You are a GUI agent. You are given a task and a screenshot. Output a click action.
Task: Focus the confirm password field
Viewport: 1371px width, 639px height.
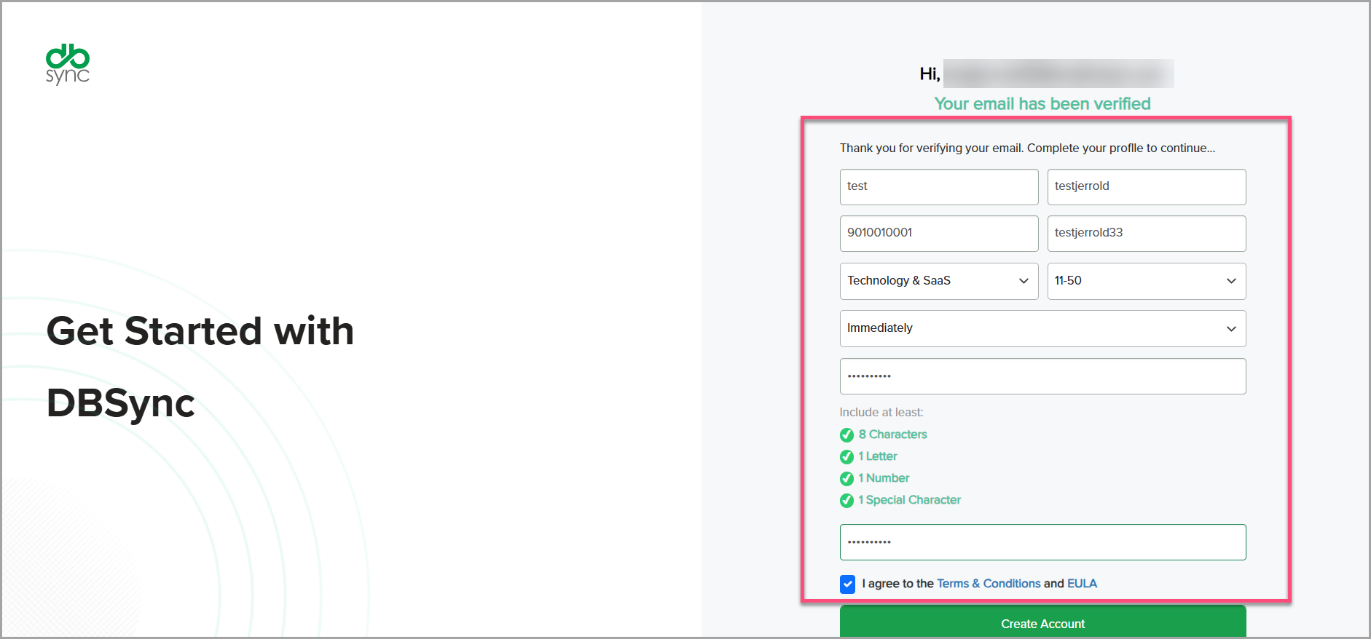tap(1042, 542)
